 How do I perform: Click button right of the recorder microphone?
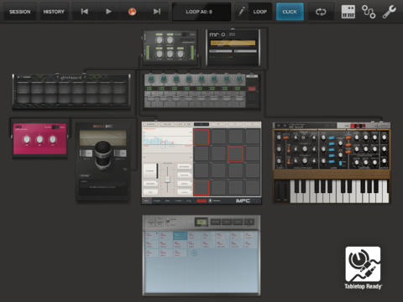click(x=120, y=154)
